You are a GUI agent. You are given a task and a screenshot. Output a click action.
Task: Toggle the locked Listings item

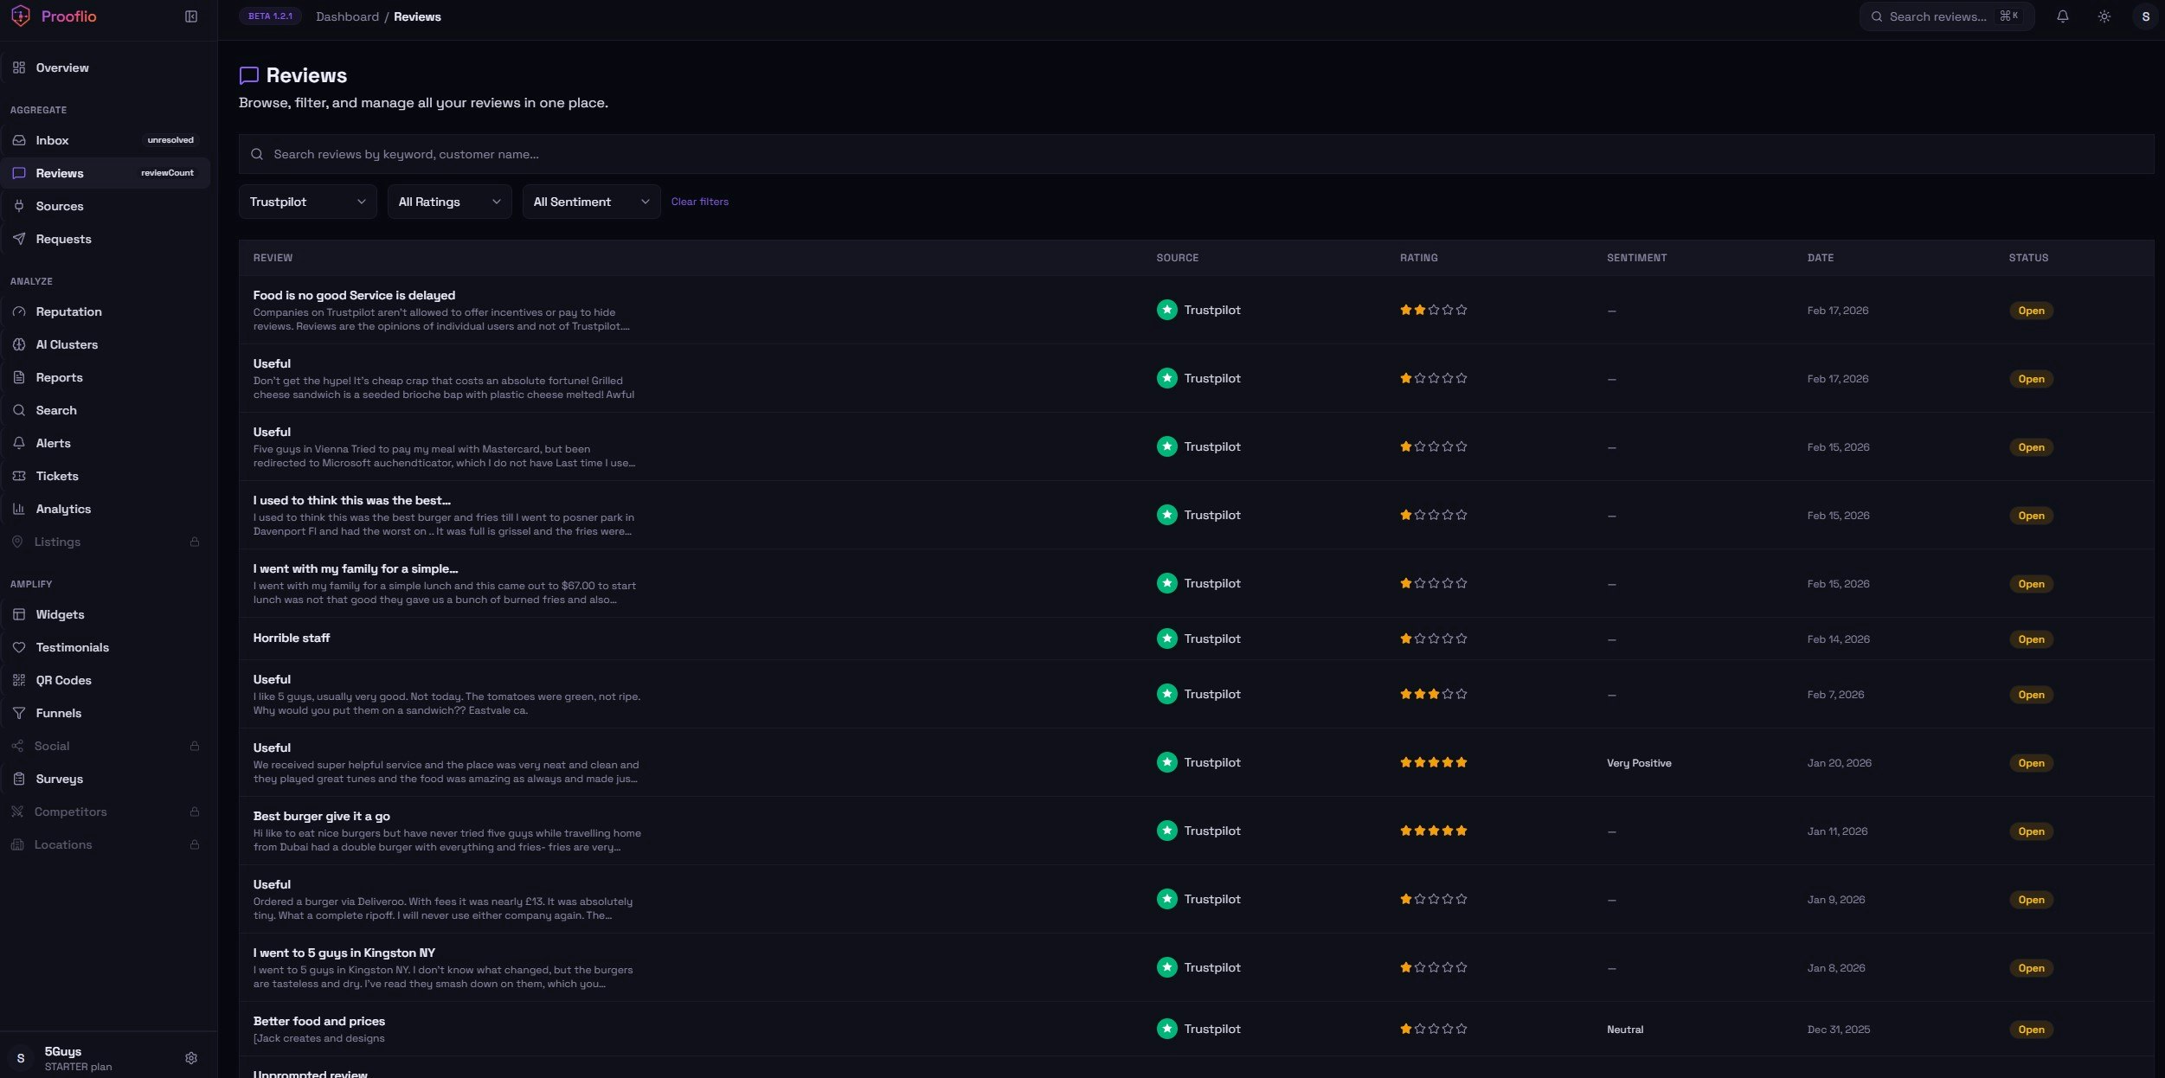click(58, 542)
